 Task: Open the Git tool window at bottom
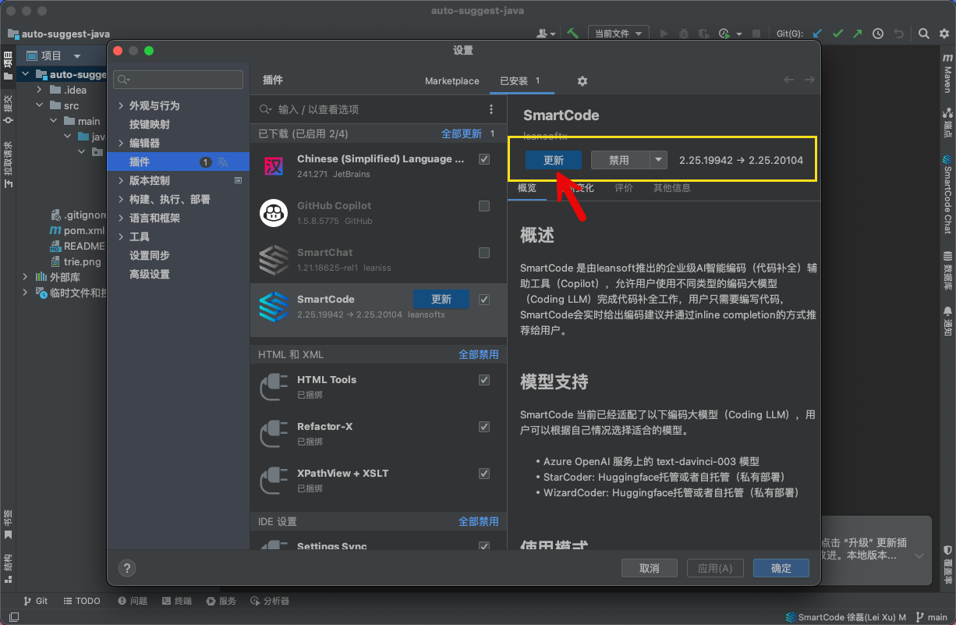(x=35, y=601)
